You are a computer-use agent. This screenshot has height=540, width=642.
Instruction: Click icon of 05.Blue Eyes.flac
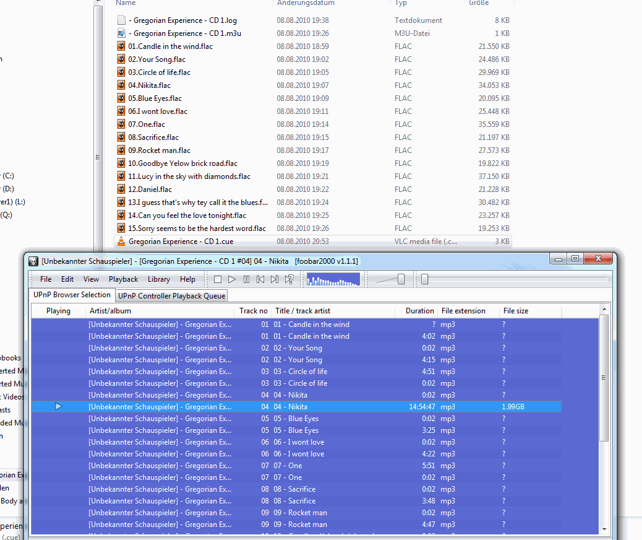click(121, 98)
